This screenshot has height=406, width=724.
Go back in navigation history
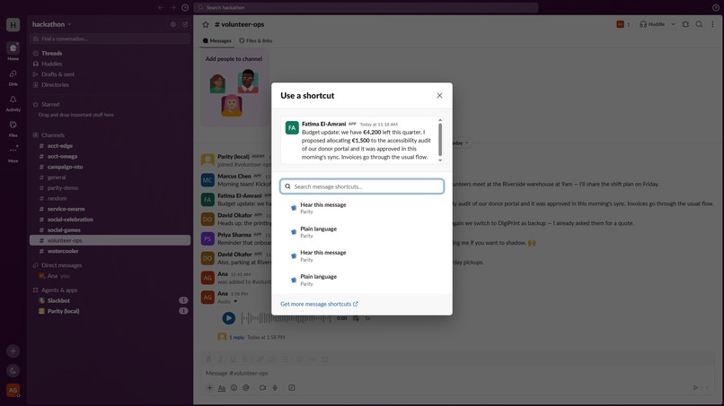tap(161, 7)
